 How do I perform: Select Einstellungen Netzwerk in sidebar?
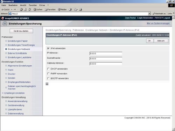tap(19, 49)
